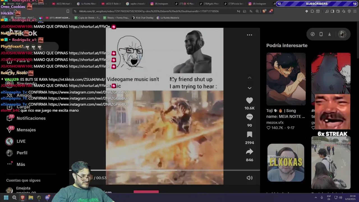Open the "La Ruleta Aleatoria" bookmark

pos(168,18)
